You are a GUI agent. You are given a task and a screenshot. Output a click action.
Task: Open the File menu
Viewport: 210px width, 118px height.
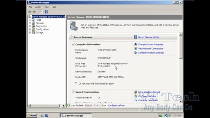click(x=31, y=7)
